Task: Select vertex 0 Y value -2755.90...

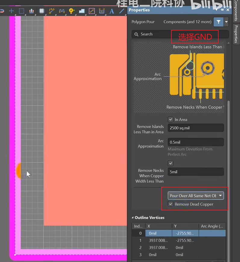Action: (185, 233)
